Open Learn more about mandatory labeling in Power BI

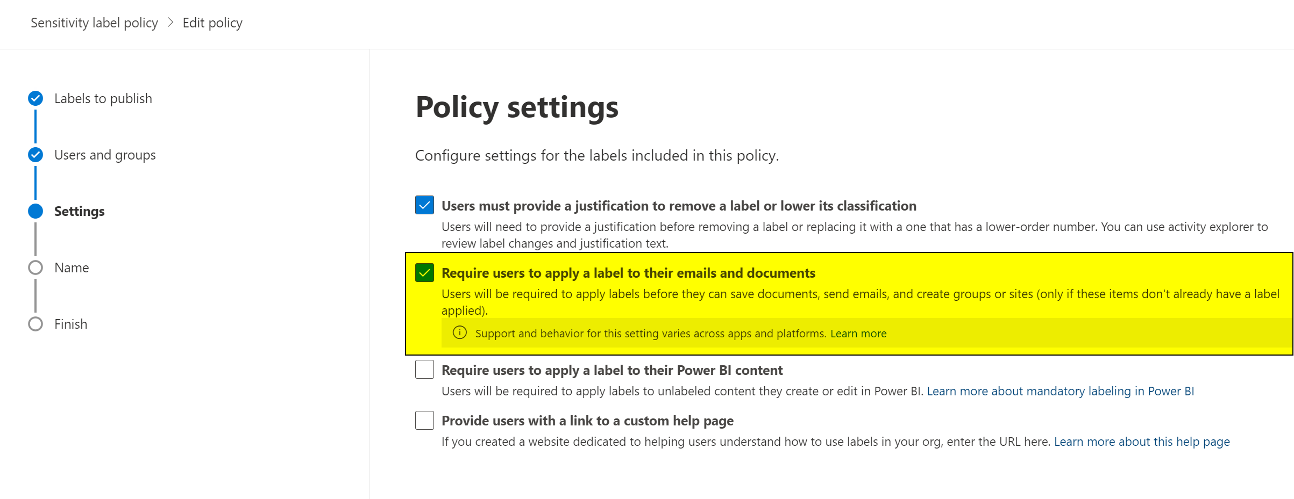(1060, 391)
